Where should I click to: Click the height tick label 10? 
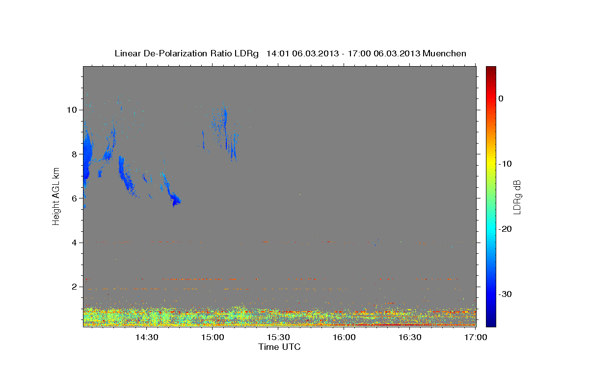72,110
